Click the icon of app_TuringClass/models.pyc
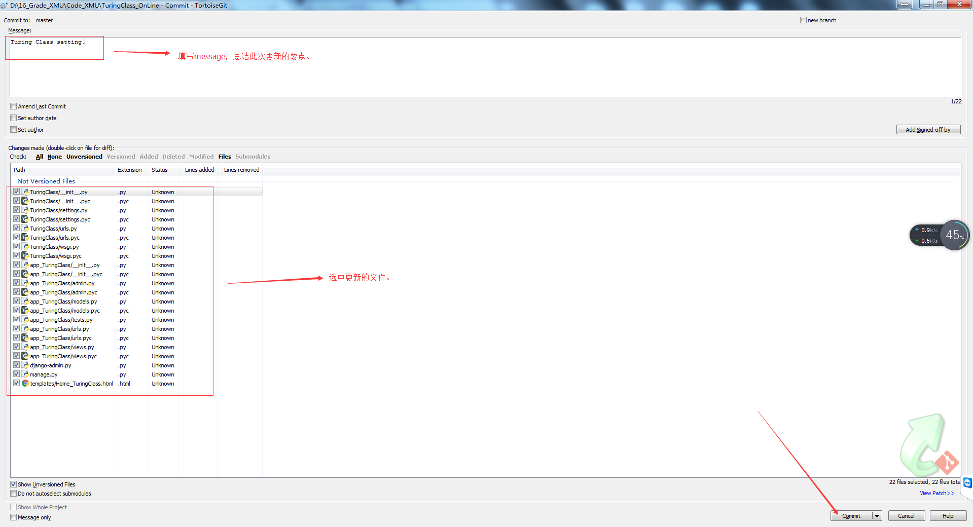 click(x=25, y=311)
